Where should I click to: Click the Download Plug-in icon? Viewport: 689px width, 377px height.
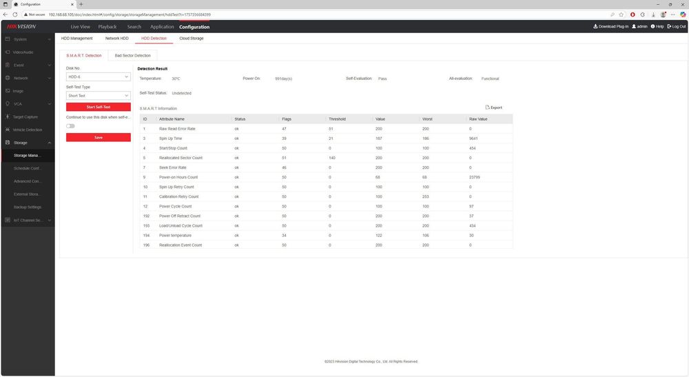[595, 26]
